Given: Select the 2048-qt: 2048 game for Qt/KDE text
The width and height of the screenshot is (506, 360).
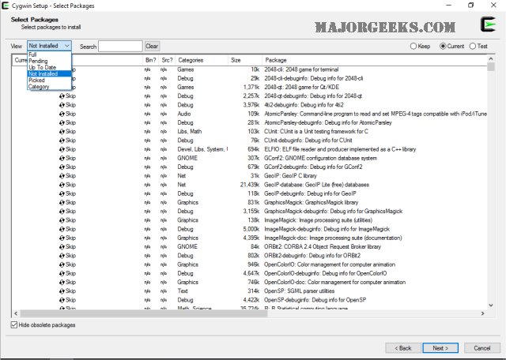Looking at the screenshot, I should (302, 88).
